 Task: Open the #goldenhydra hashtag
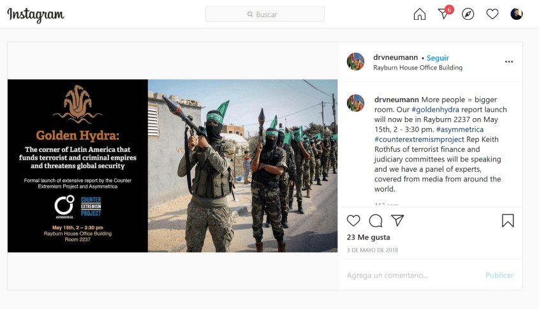point(435,109)
